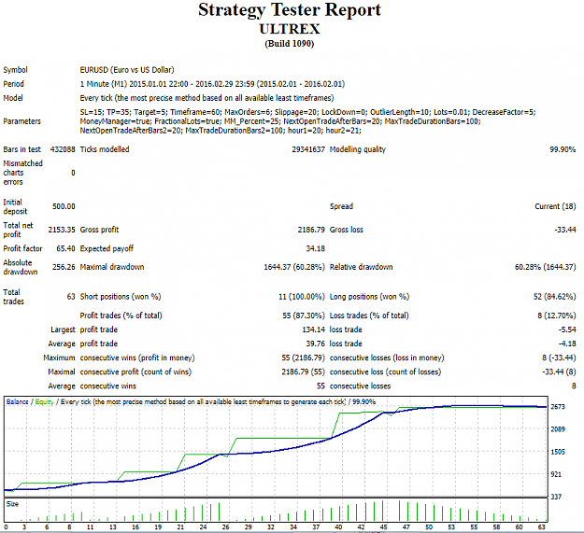584x533 pixels.
Task: Click the Parameters row label
Action: point(22,121)
